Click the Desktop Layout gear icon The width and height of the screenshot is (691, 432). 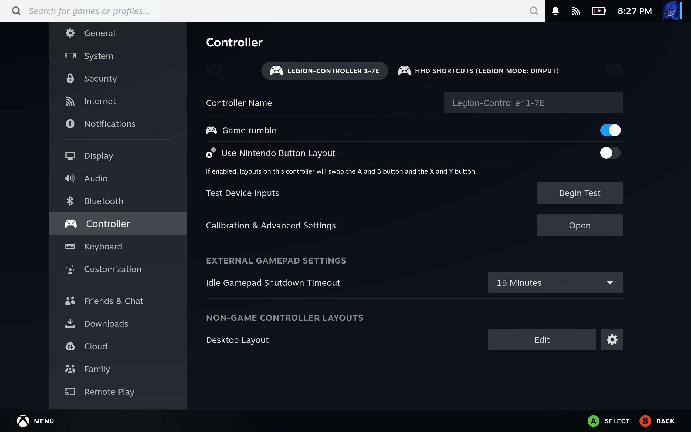tap(612, 340)
